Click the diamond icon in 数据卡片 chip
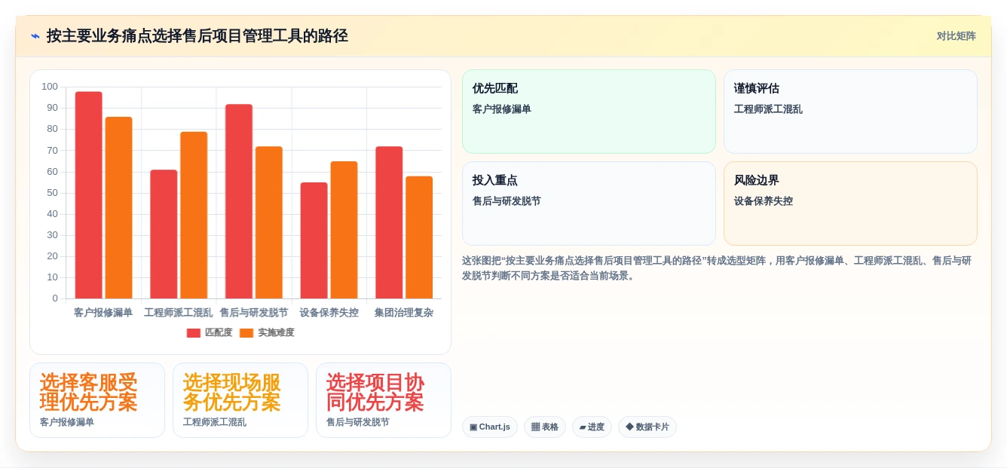The image size is (1007, 468). coord(629,427)
